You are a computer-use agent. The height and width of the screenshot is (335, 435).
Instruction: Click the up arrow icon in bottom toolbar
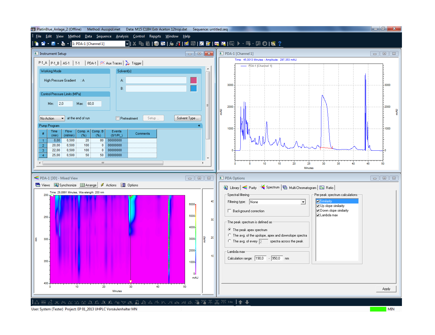[x=240, y=302]
